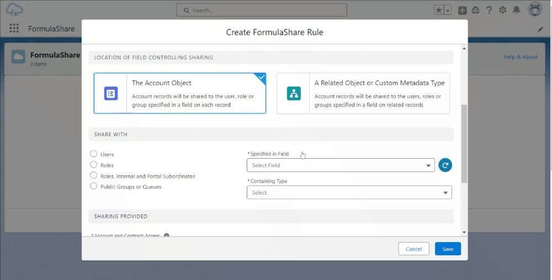
Task: Select Public Groups or Queues radio button
Action: click(94, 186)
